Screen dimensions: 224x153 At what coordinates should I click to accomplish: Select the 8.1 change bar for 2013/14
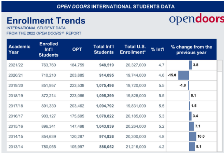(x=192, y=146)
